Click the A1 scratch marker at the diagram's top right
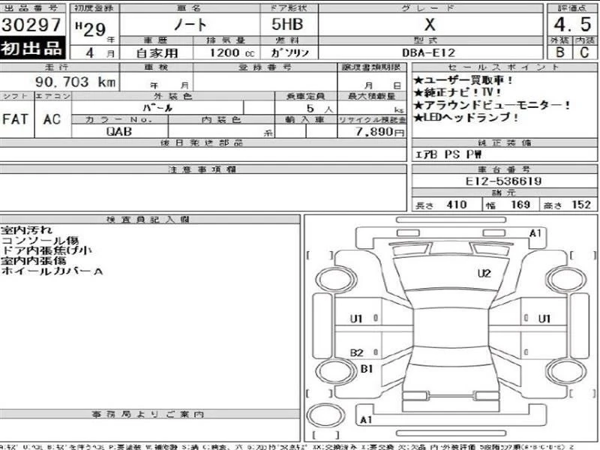The image size is (600, 450). tap(535, 233)
